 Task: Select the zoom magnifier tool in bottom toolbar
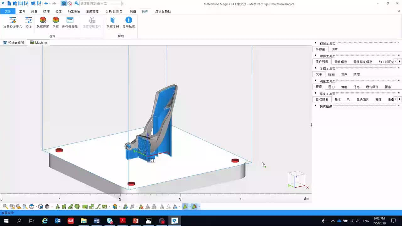click(5, 207)
